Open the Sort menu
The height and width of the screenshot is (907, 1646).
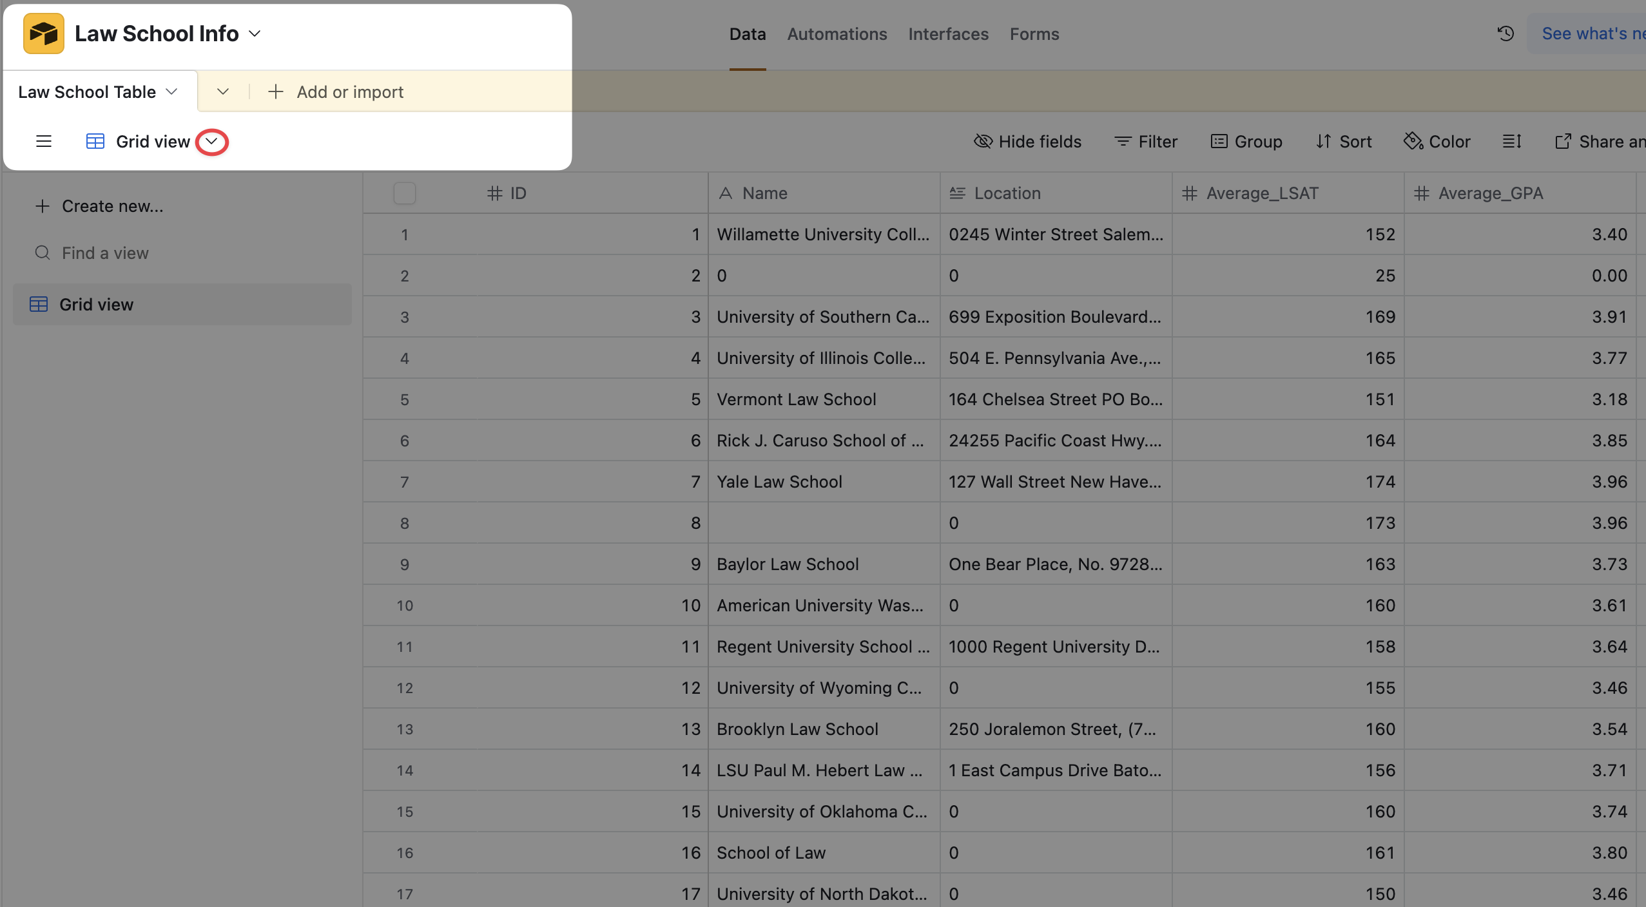1344,141
